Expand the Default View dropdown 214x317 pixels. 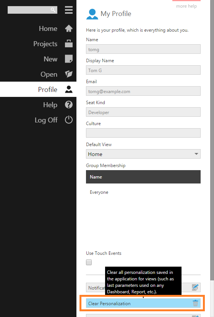pyautogui.click(x=143, y=154)
